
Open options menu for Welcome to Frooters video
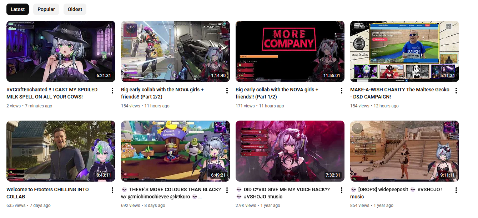click(112, 191)
